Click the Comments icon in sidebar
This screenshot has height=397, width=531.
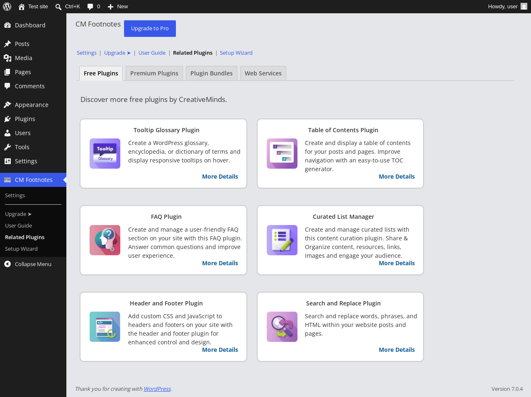tap(7, 86)
